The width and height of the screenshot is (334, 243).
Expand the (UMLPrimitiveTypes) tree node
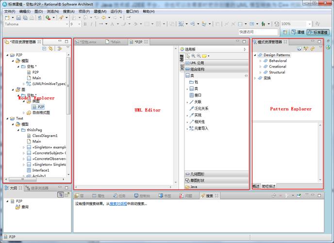click(x=24, y=84)
